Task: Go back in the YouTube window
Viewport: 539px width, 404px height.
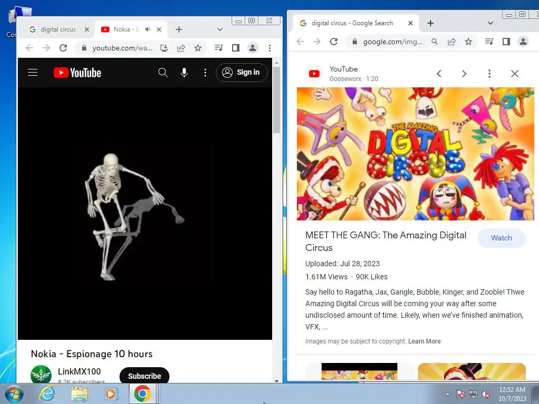Action: [x=29, y=48]
